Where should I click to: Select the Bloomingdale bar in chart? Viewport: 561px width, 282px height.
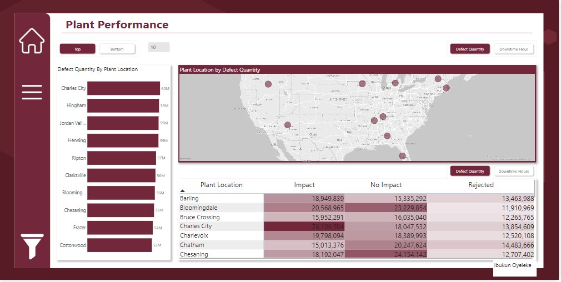click(x=121, y=193)
